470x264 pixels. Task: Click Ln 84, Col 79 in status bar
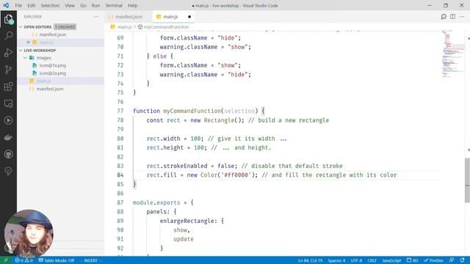pos(310,260)
